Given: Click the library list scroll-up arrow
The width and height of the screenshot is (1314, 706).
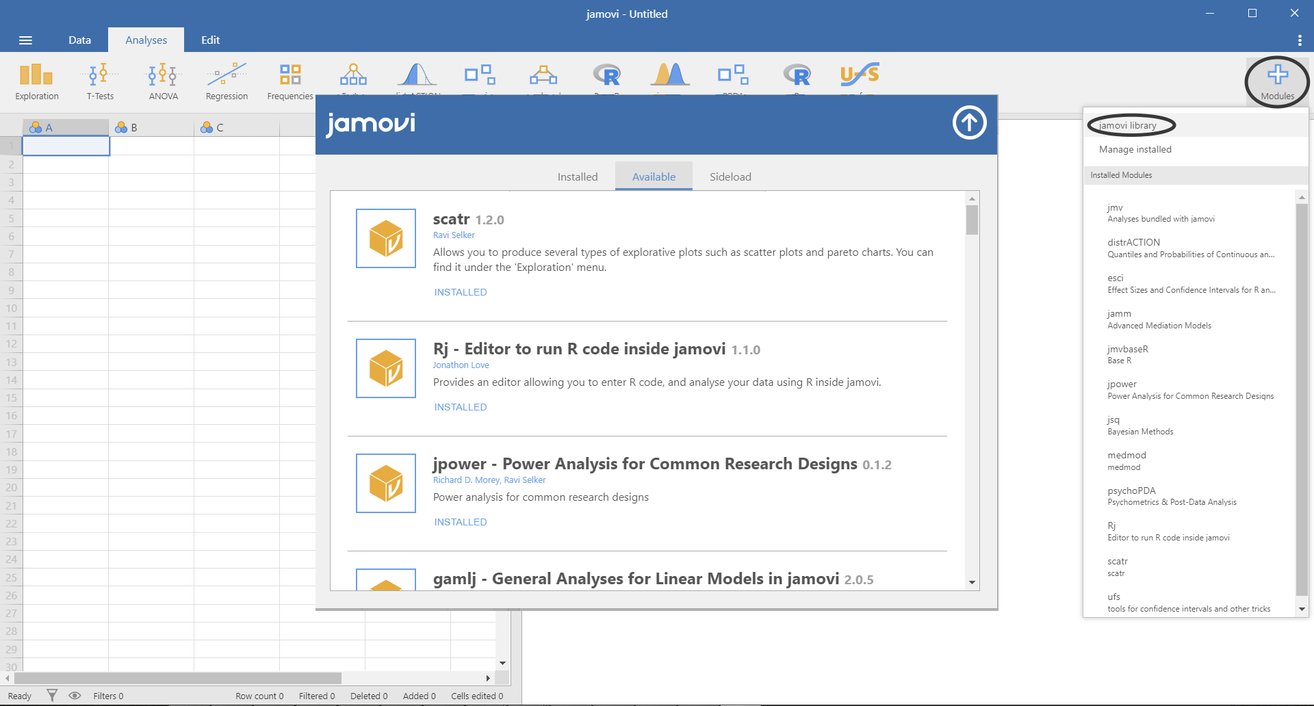Looking at the screenshot, I should (x=972, y=198).
